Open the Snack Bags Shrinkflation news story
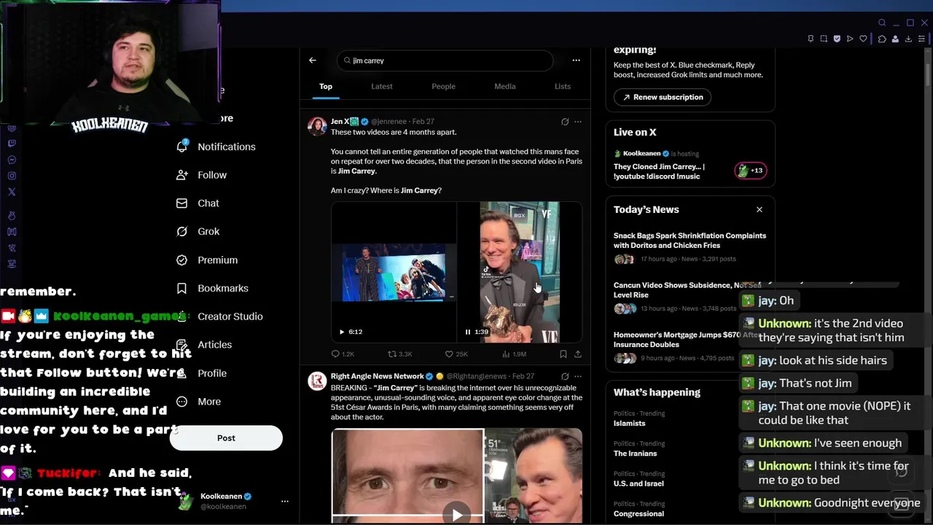This screenshot has height=525, width=933. pyautogui.click(x=690, y=248)
